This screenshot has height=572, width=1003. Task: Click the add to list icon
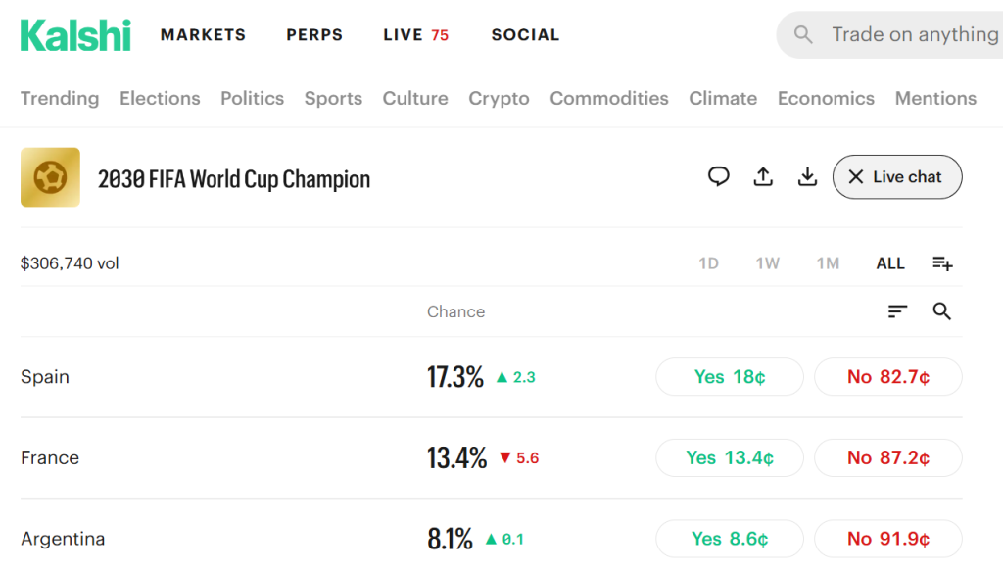[x=942, y=262]
